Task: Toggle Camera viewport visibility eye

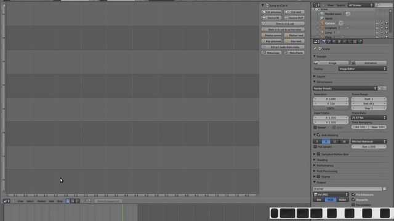Action: [377, 23]
